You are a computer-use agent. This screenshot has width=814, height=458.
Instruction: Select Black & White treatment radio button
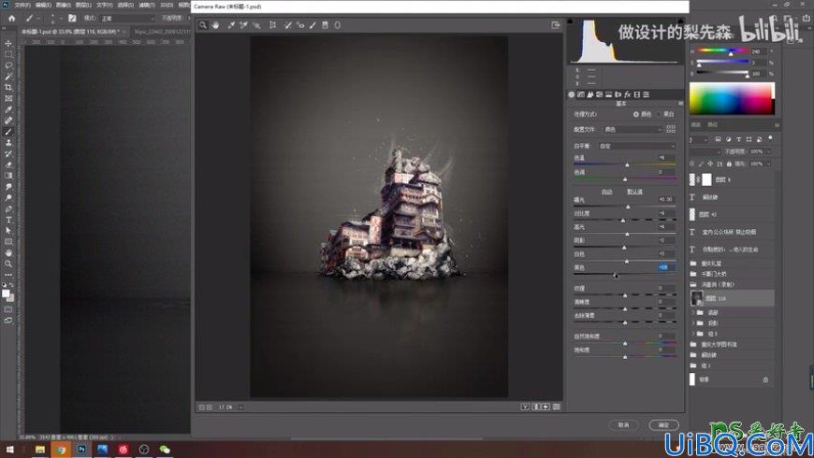click(x=660, y=114)
